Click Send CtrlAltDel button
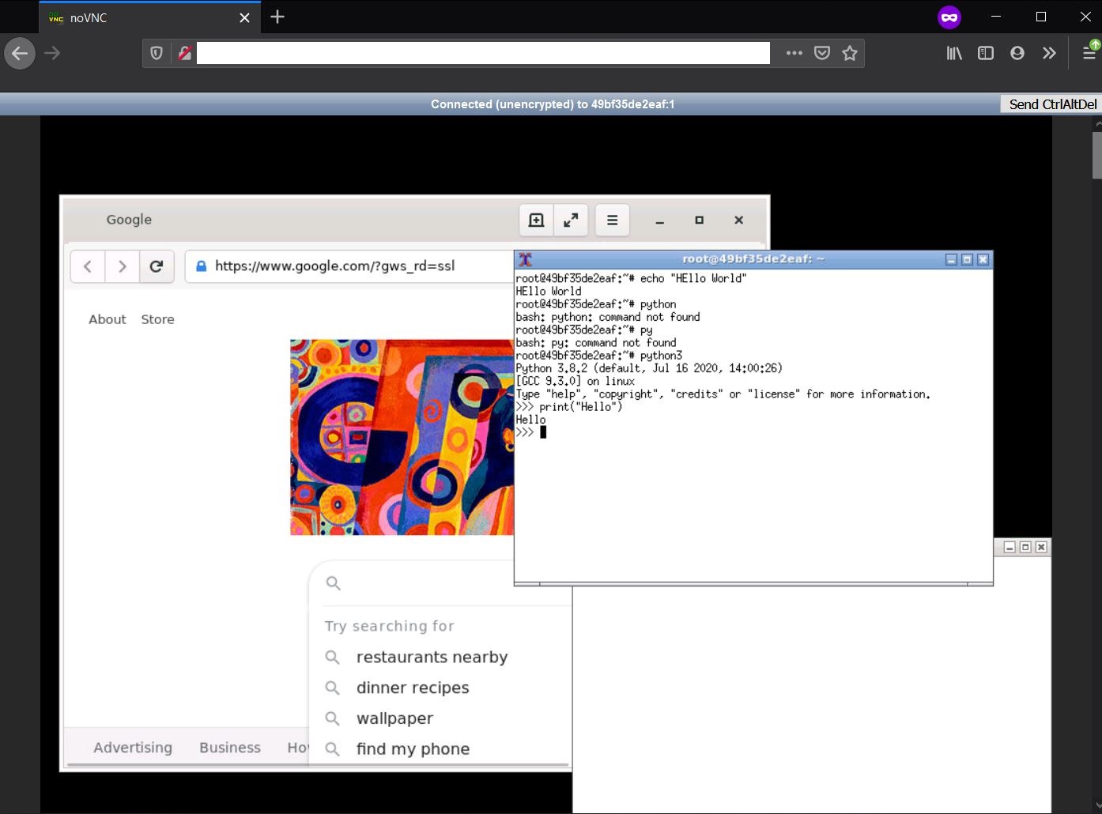 tap(1052, 104)
